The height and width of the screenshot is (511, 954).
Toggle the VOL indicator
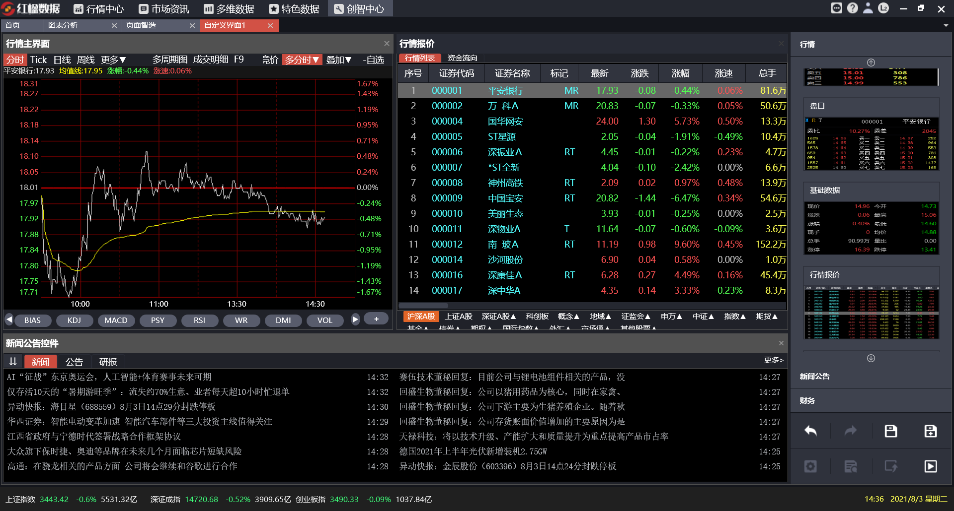[325, 320]
